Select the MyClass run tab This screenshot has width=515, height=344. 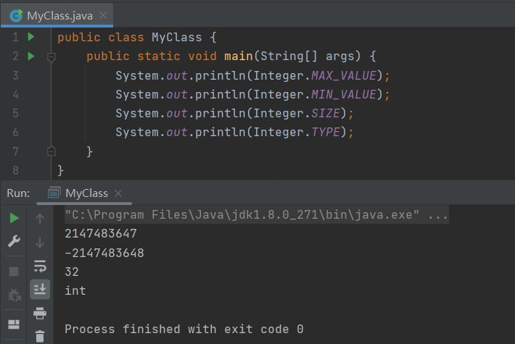click(x=84, y=193)
